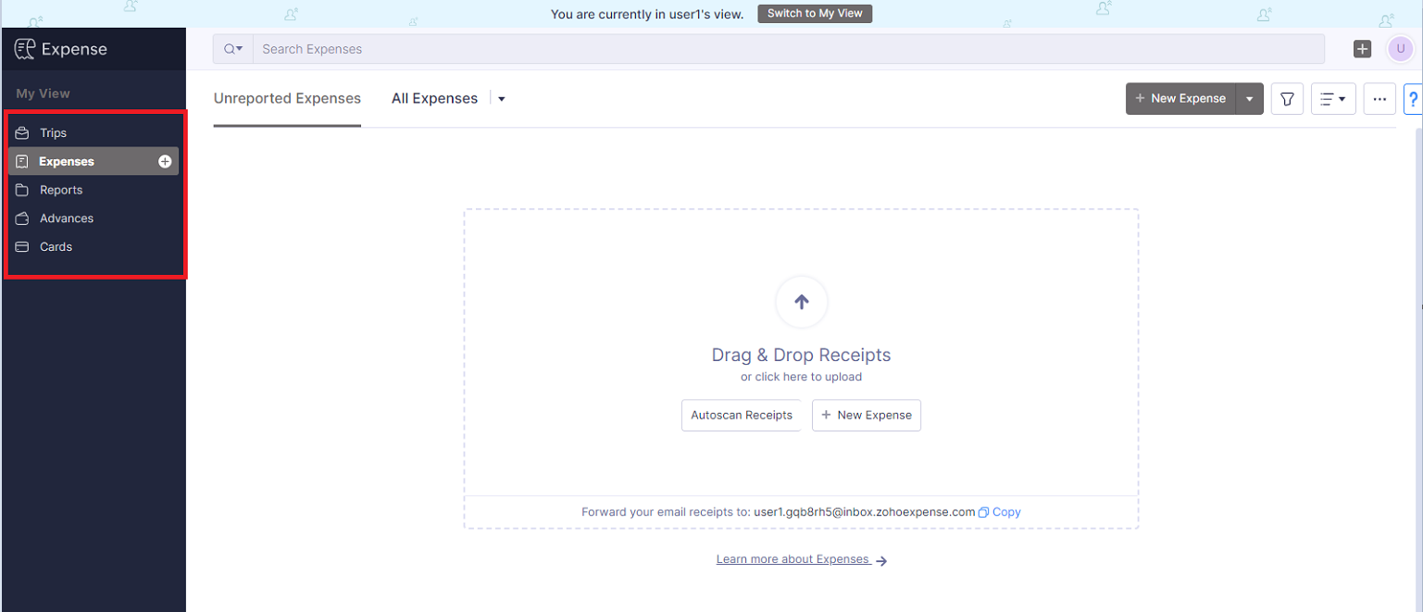This screenshot has width=1423, height=612.
Task: Click the Advances wallet icon in sidebar
Action: click(x=22, y=219)
